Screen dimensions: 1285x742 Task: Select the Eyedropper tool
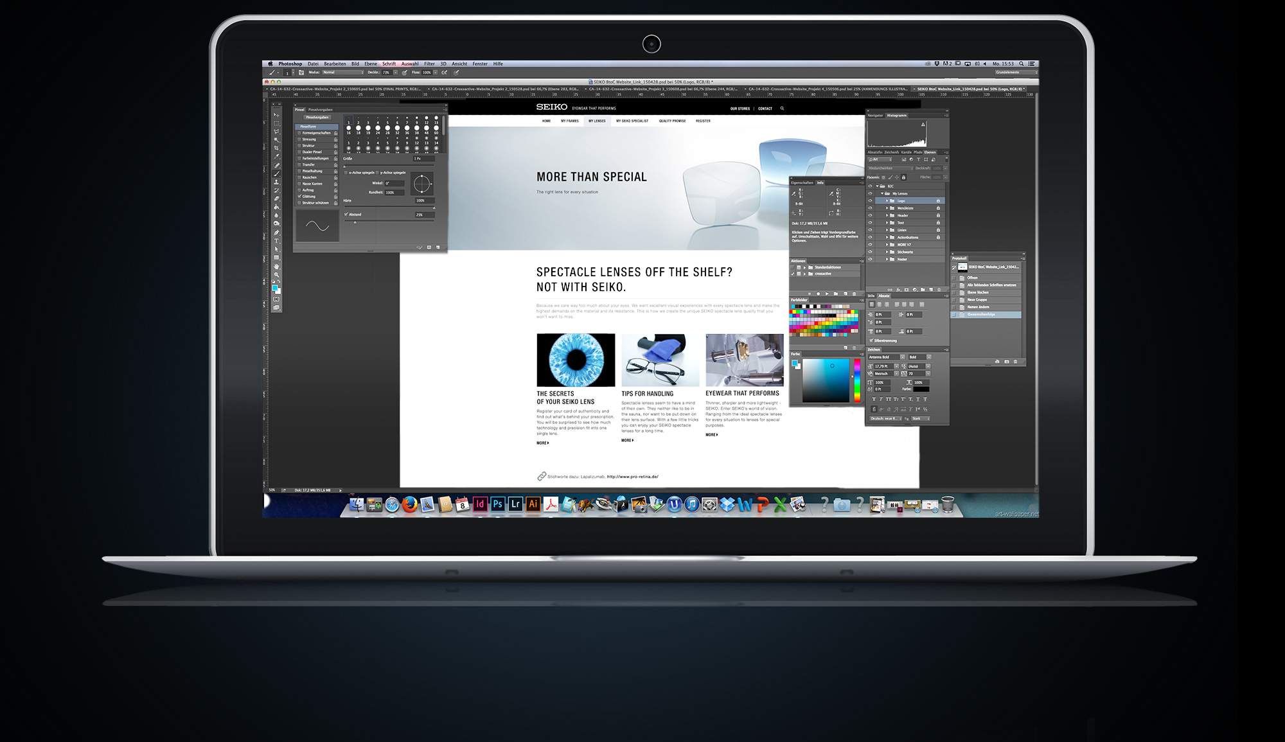276,156
